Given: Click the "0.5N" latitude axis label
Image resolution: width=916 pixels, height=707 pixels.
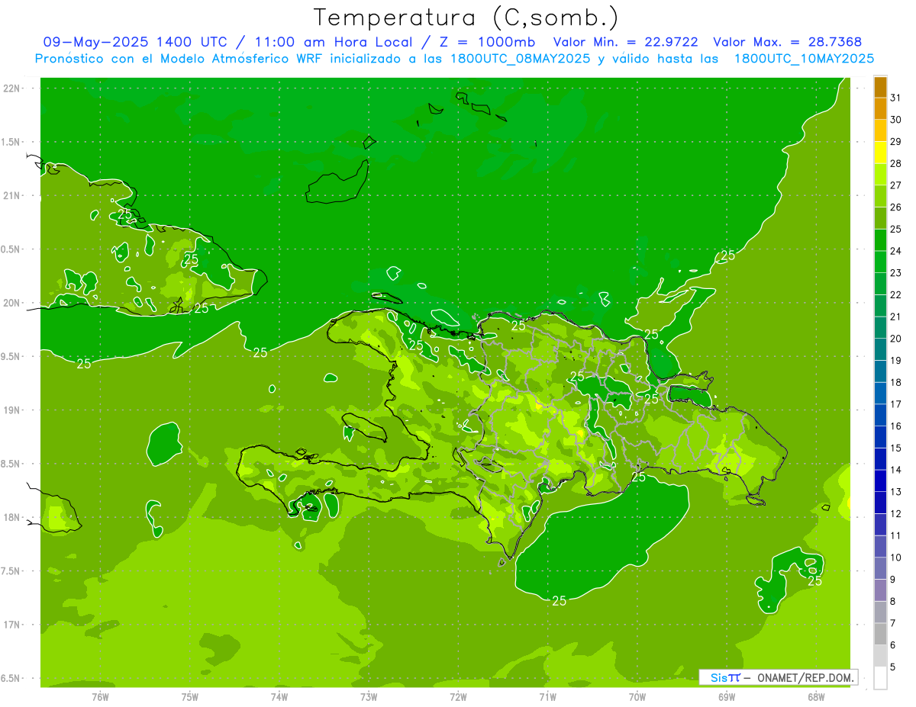Looking at the screenshot, I should (x=11, y=249).
